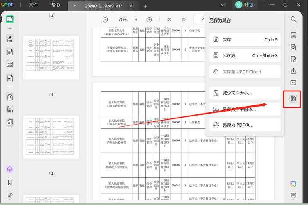The width and height of the screenshot is (308, 205).
Task: Open the Reader mode icon in left sidebar
Action: tap(10, 19)
